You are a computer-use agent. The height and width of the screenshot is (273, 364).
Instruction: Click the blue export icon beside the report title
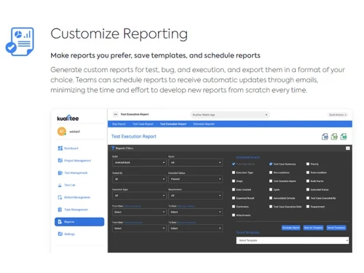(x=325, y=137)
